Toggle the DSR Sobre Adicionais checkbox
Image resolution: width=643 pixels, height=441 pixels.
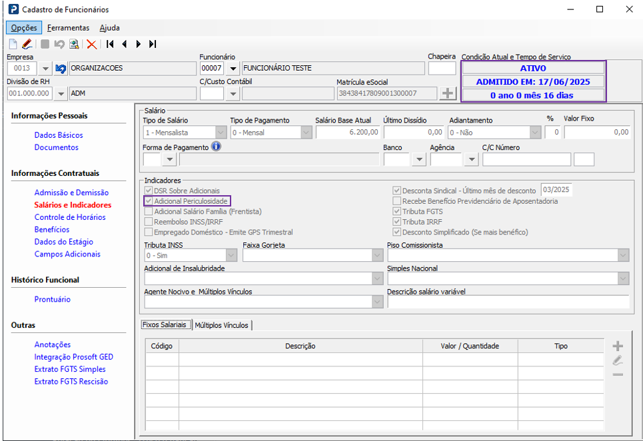point(149,191)
